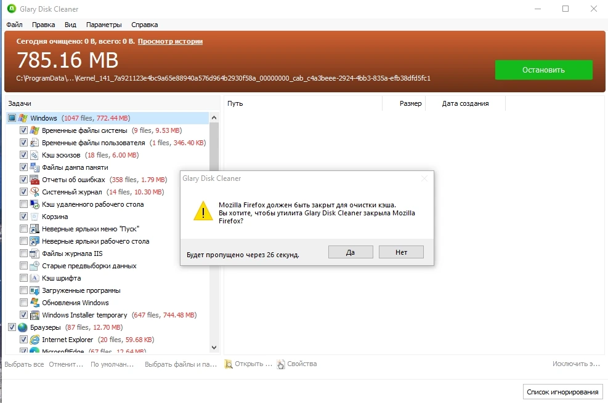The width and height of the screenshot is (608, 403).
Task: Open the Файл menu
Action: coord(14,25)
